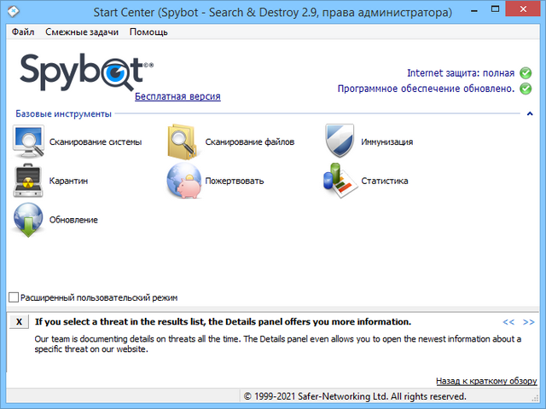Enable the advanced user mode checkbox
546x409 pixels.
tap(14, 297)
